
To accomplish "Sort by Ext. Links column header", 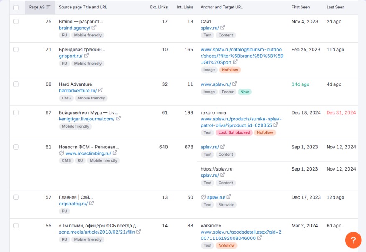I will coord(159,7).
